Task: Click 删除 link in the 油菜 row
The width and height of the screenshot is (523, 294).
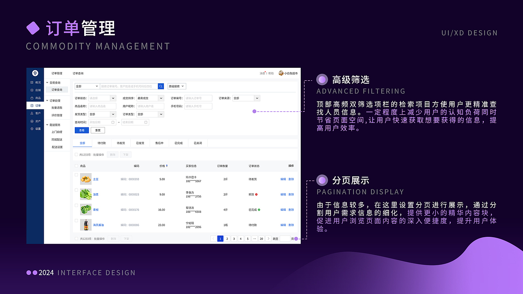Action: (x=291, y=194)
